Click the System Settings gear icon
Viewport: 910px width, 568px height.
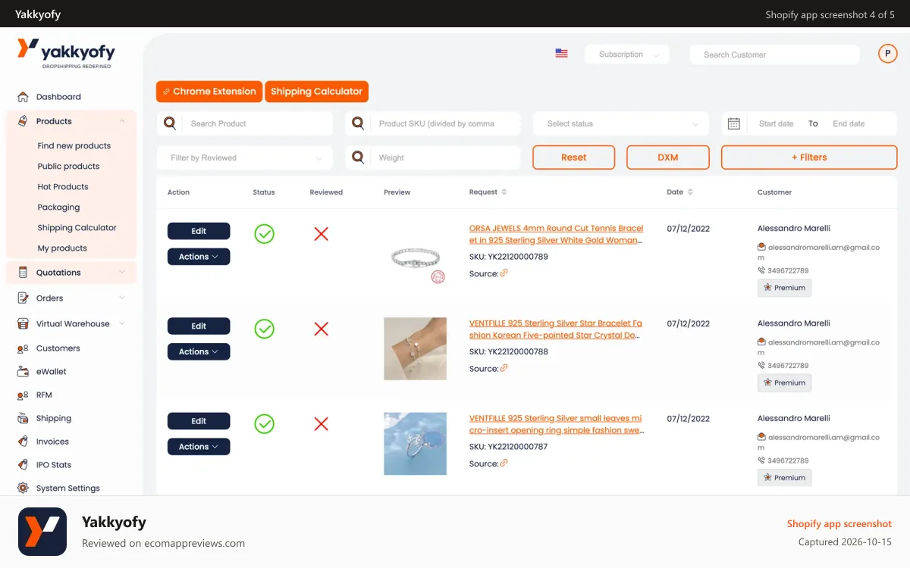22,488
